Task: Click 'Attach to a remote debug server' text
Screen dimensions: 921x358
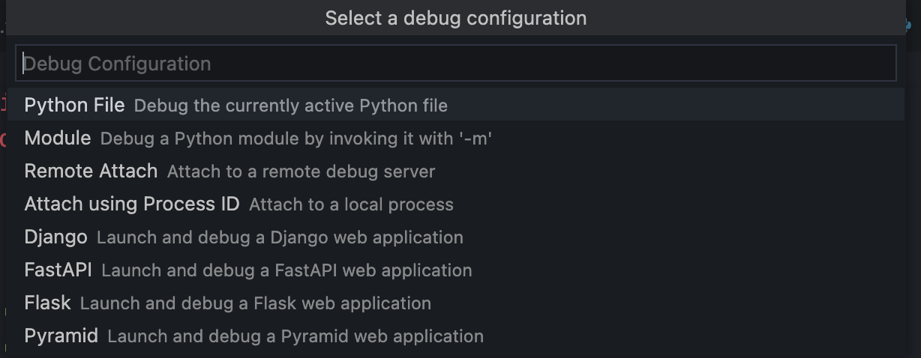Action: [x=301, y=172]
